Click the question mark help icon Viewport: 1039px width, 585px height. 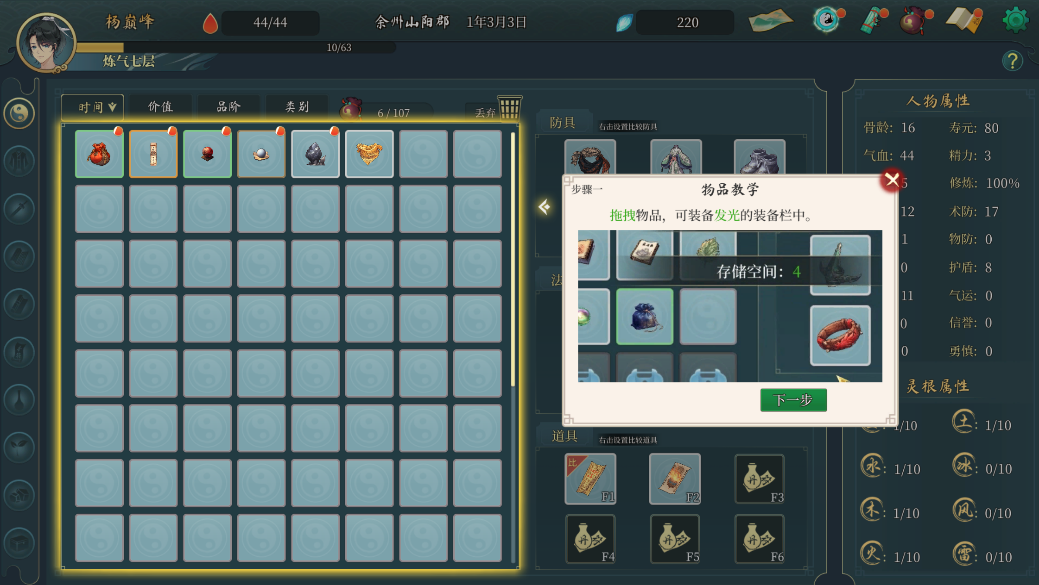click(1012, 61)
